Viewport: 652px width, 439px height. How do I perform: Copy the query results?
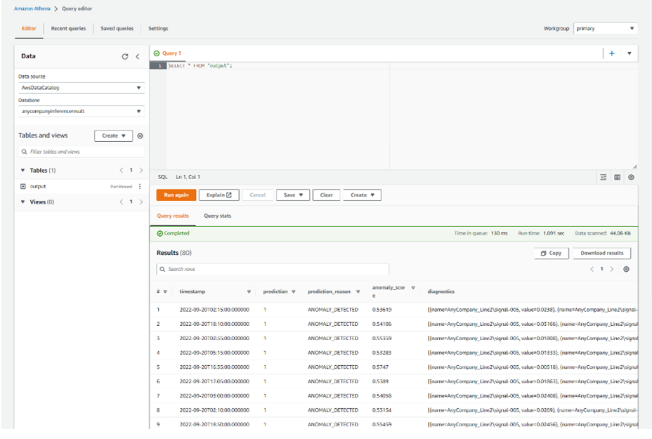point(552,253)
